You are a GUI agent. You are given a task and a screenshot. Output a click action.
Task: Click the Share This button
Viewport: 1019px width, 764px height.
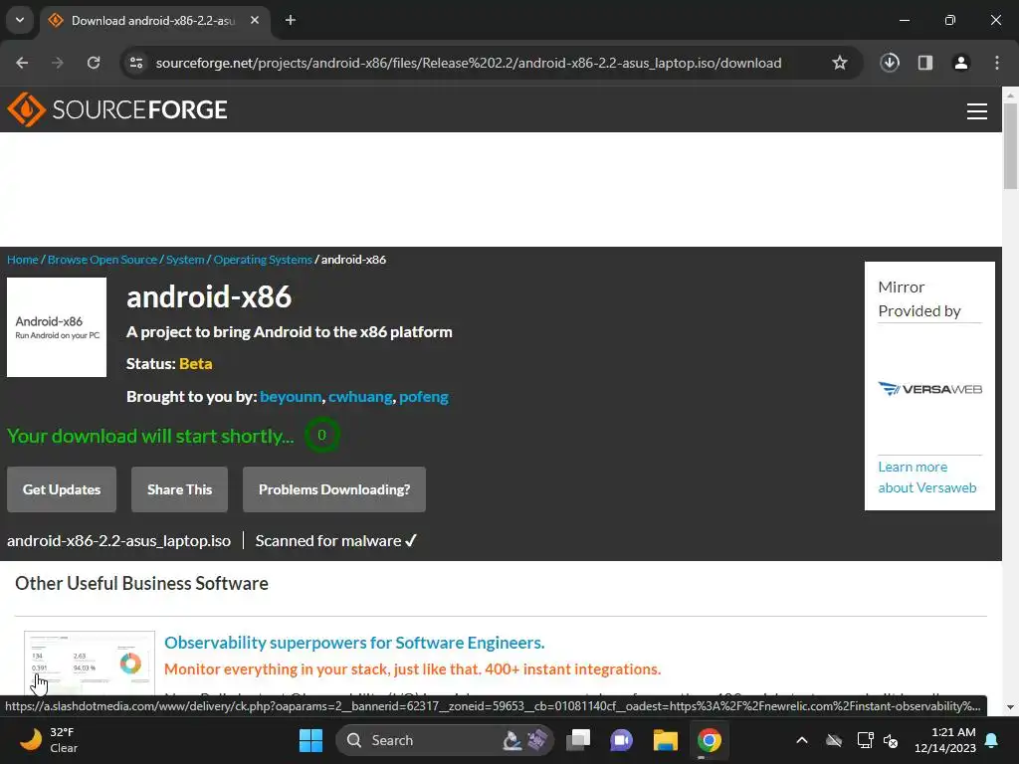tap(179, 489)
